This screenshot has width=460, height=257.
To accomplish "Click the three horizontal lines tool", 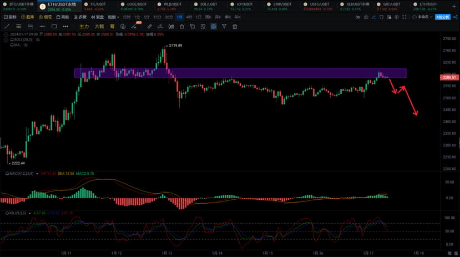I will point(19,27).
